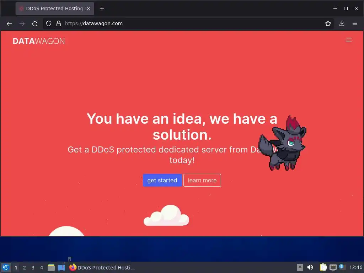This screenshot has width=364, height=273.
Task: Click the removable media eject tray icon
Action: [300, 267]
